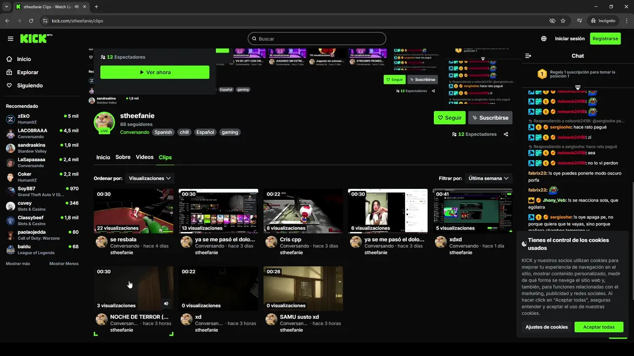This screenshot has width=634, height=356.
Task: Open a new browser tab with plus icon
Action: coord(96,6)
